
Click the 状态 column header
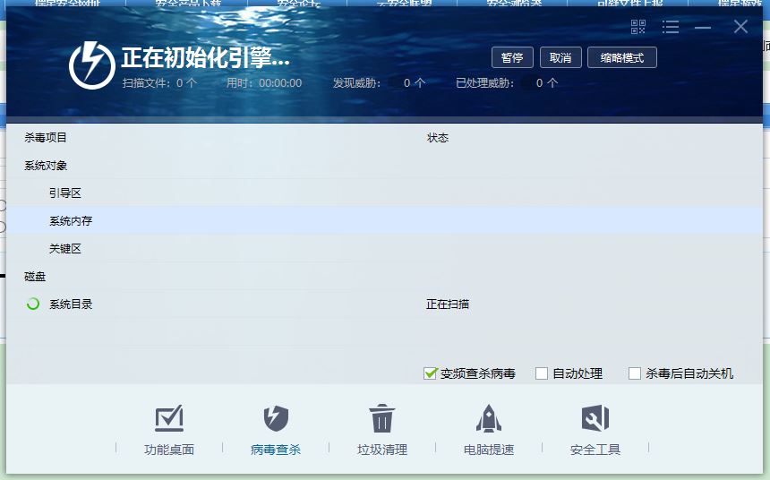coord(438,138)
